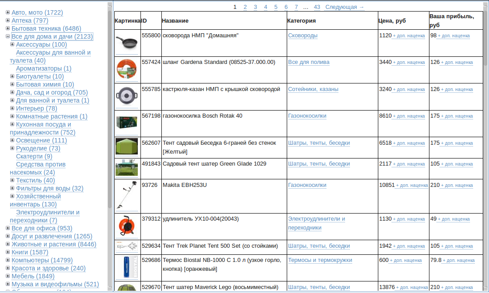Image resolution: width=489 pixels, height=293 pixels.
Task: Collapse the Все для дома и дачи node
Action: point(8,36)
